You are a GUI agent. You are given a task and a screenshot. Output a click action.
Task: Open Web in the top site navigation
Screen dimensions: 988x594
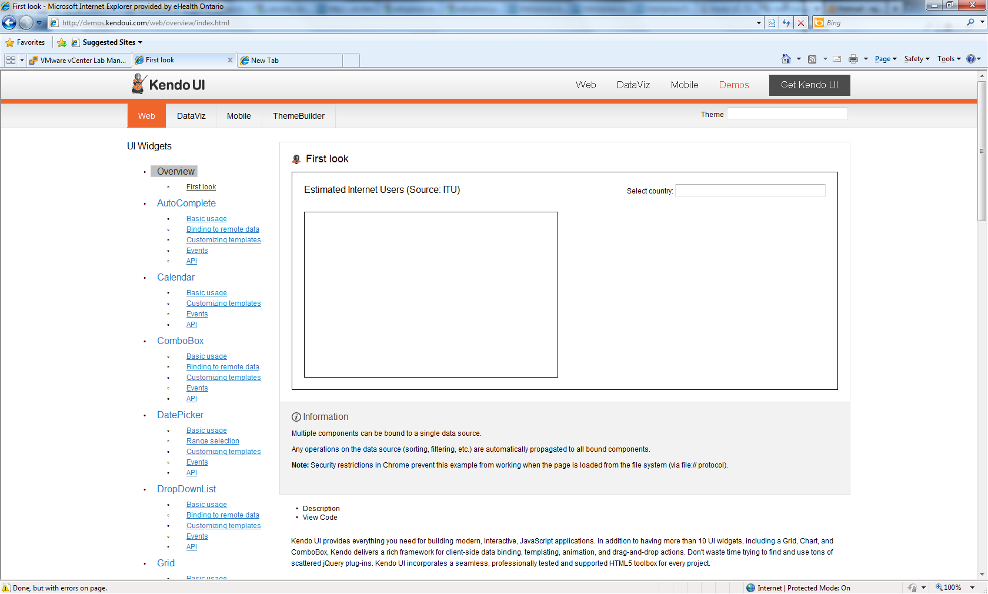point(586,85)
